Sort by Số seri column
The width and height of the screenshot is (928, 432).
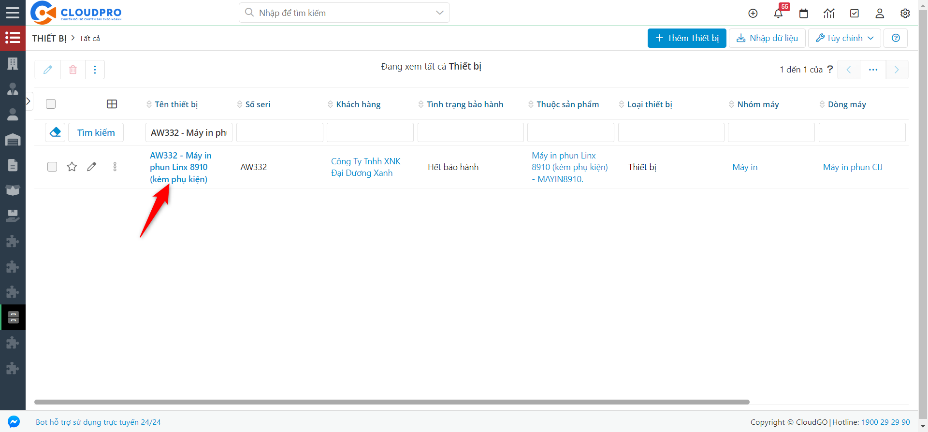(x=254, y=104)
